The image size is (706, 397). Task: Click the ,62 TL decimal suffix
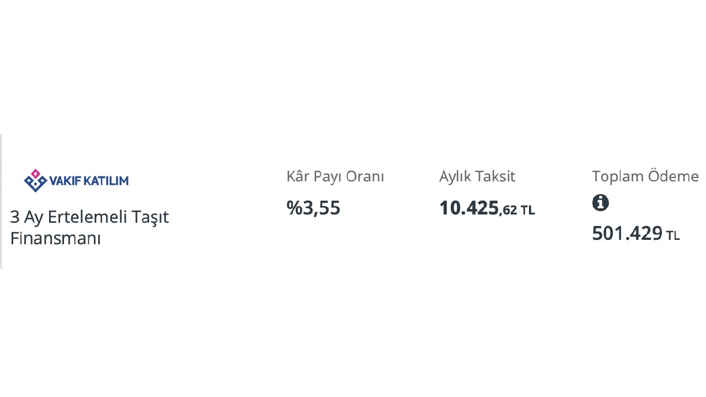pyautogui.click(x=517, y=210)
